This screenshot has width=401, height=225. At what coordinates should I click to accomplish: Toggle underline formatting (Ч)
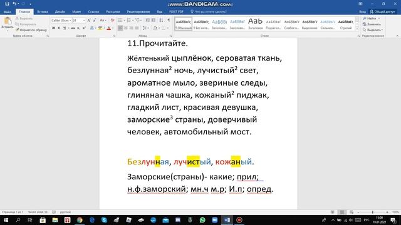click(65, 28)
